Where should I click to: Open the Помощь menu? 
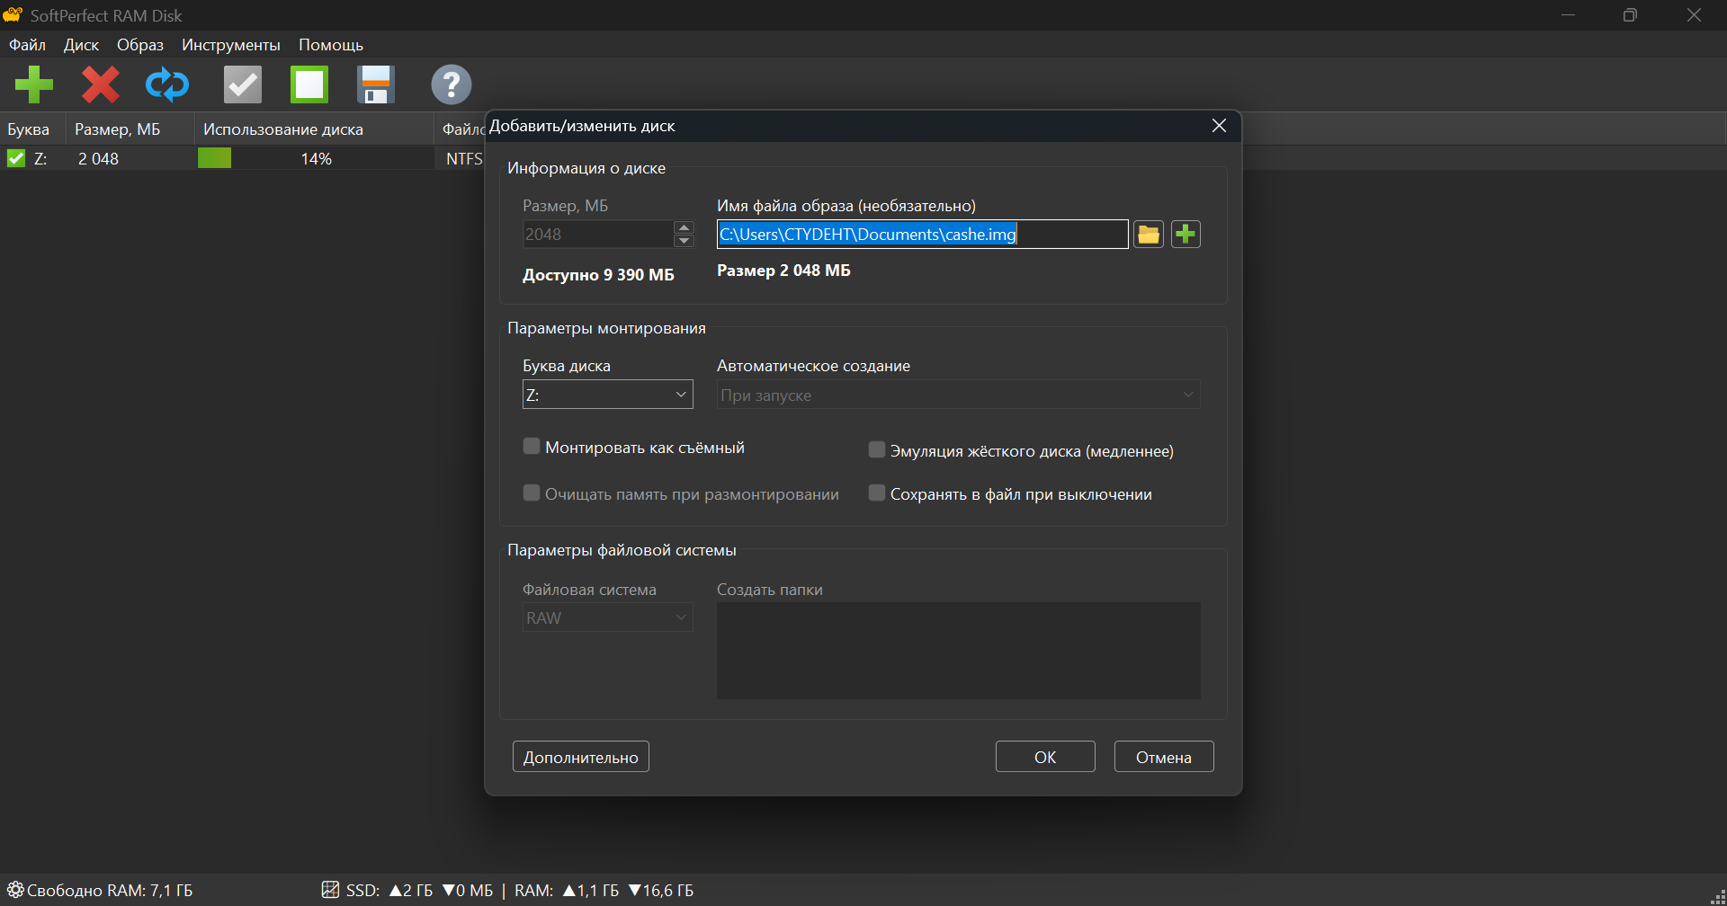[331, 45]
